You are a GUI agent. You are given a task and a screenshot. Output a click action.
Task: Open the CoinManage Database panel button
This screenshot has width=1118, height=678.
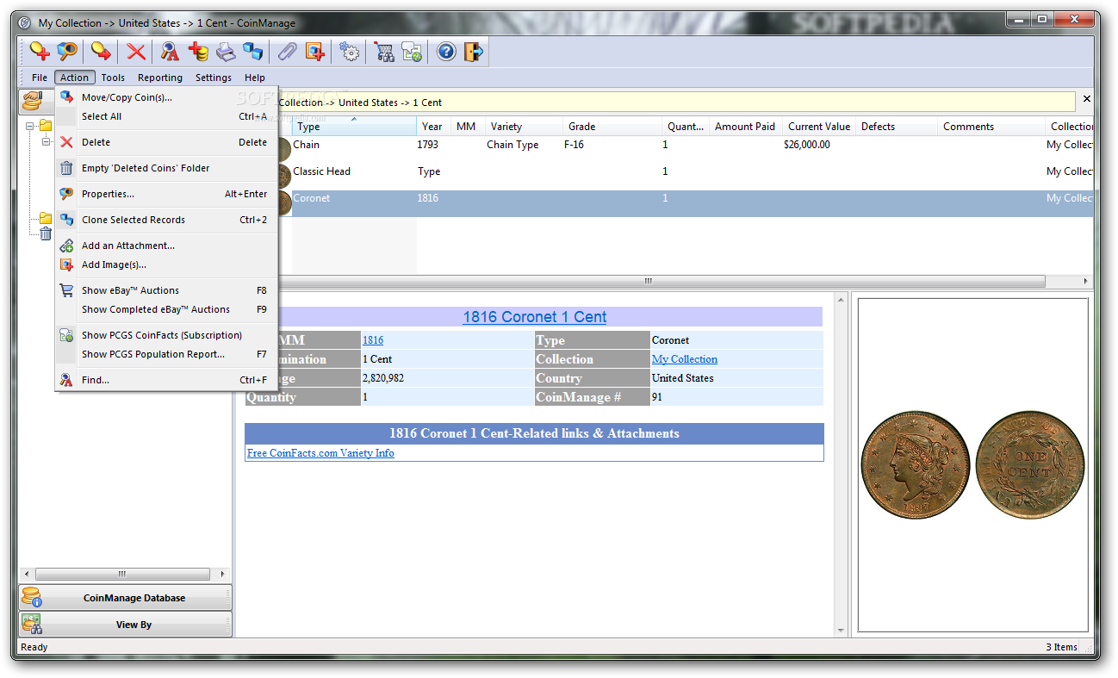(126, 598)
